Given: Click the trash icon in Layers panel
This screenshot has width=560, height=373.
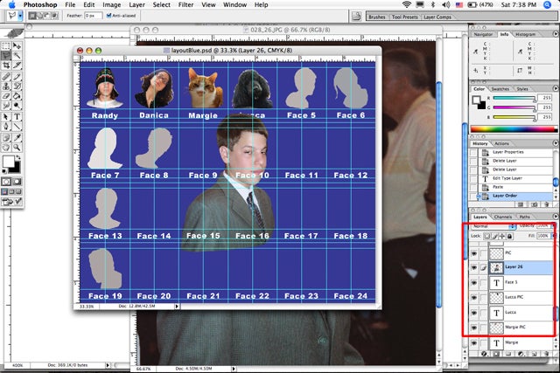Looking at the screenshot, I should pos(546,354).
